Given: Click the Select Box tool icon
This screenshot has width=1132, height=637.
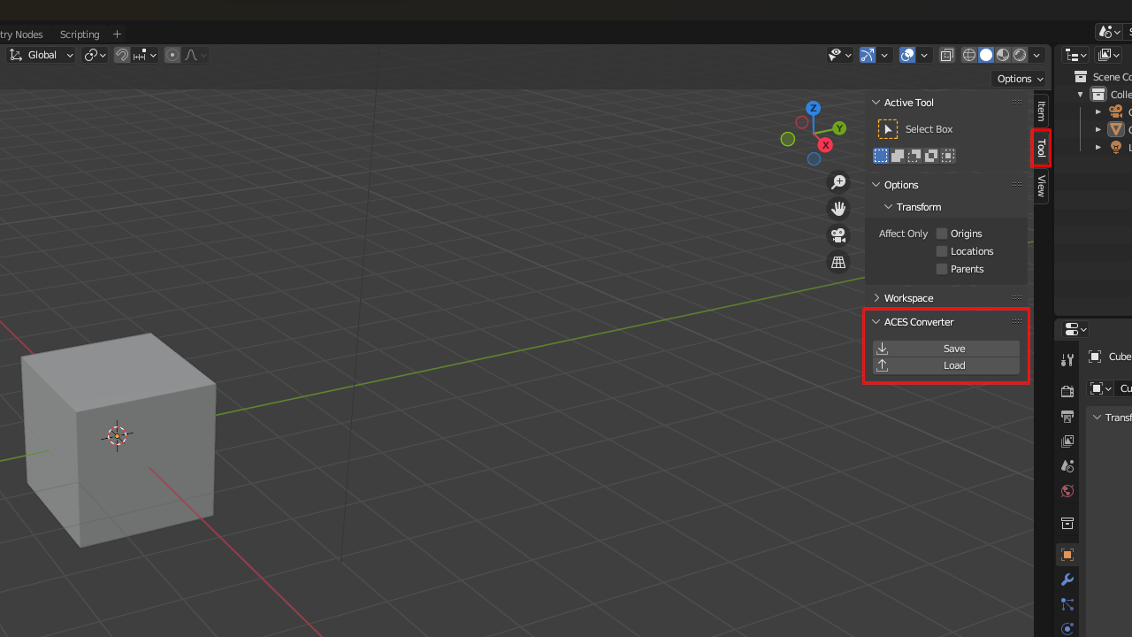Looking at the screenshot, I should [887, 129].
